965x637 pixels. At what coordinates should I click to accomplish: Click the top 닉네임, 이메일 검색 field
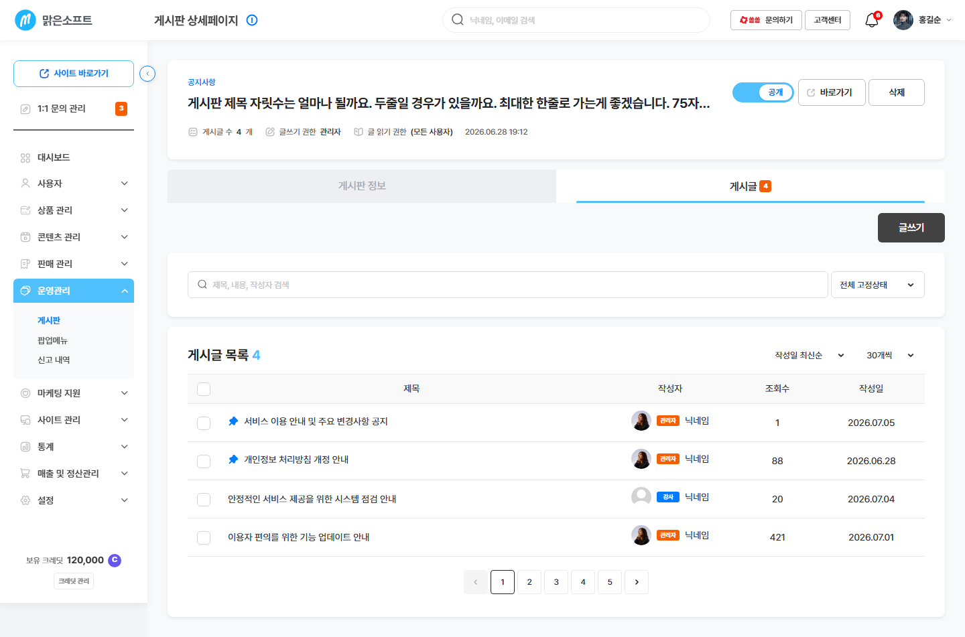[x=576, y=20]
